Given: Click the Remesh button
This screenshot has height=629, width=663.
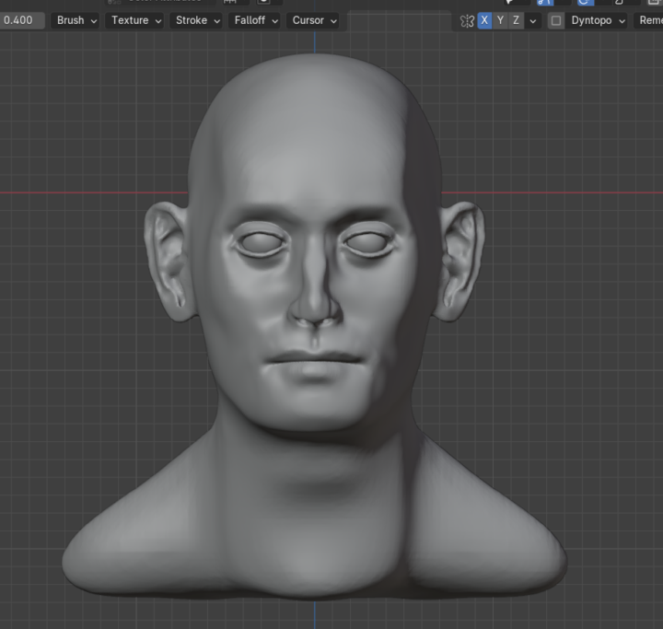Looking at the screenshot, I should (x=650, y=20).
